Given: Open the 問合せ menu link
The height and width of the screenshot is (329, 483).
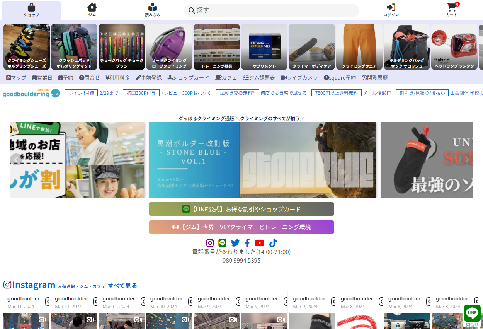Looking at the screenshot, I should [x=89, y=78].
